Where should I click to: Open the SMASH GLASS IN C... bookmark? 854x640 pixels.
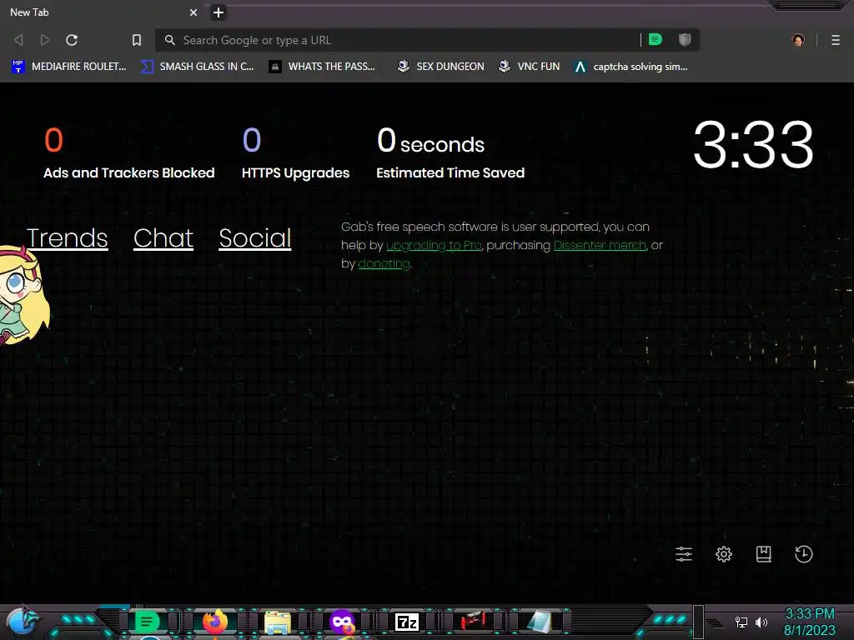[197, 67]
